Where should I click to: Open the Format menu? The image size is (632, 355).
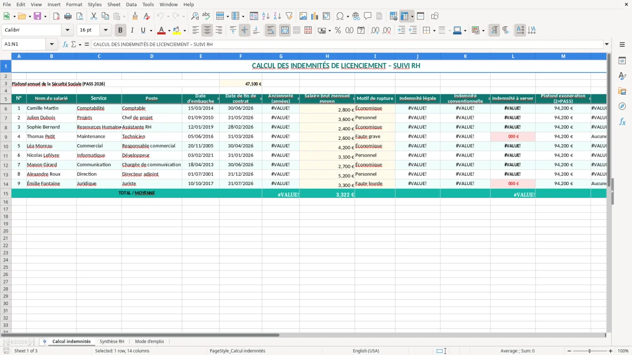point(74,4)
